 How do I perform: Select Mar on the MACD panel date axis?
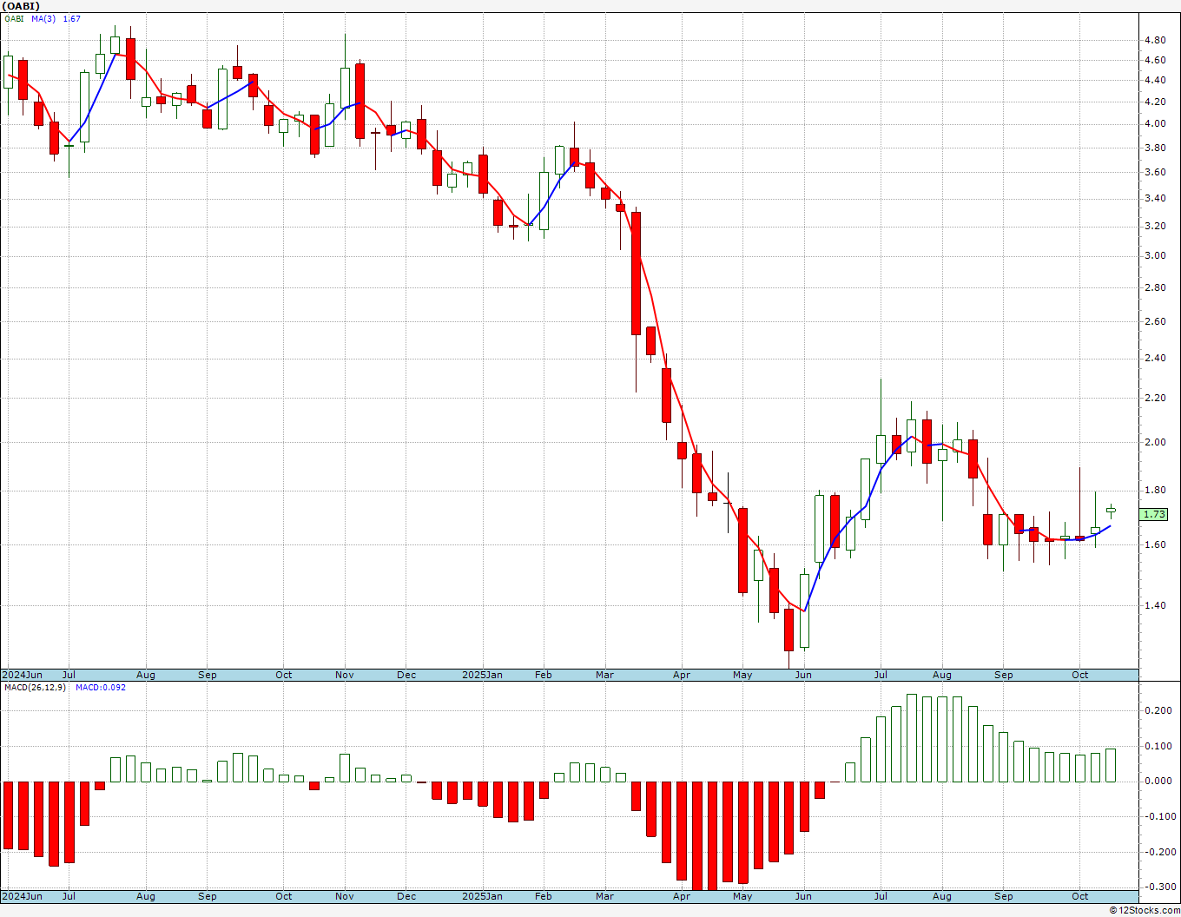605,896
